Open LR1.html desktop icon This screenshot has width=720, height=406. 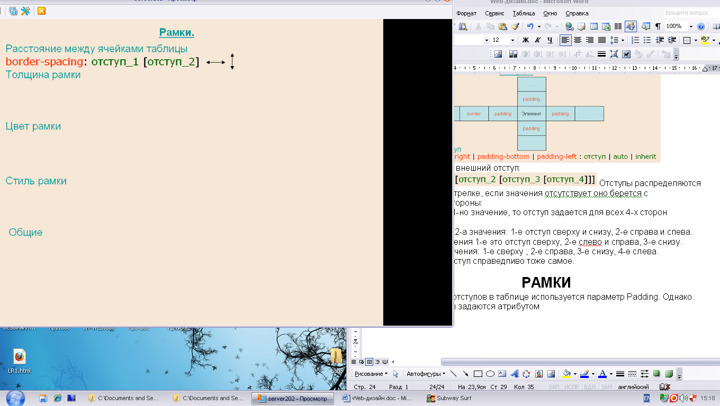pos(20,361)
